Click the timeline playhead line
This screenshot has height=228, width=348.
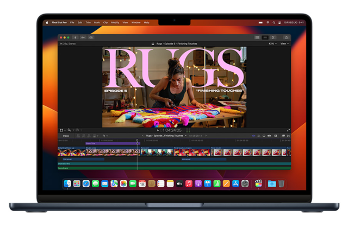tap(137, 155)
